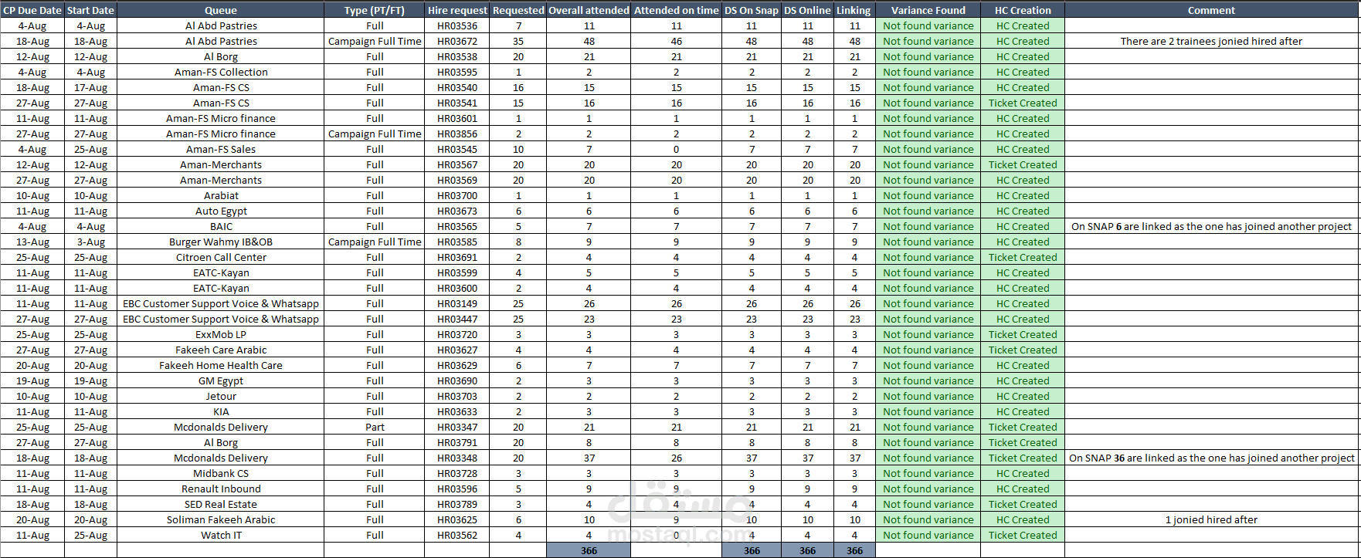Screen dimensions: 1361x558
Task: Select the Hire request column header
Action: (457, 10)
